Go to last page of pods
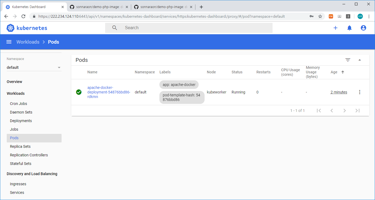The width and height of the screenshot is (375, 200). pyautogui.click(x=358, y=111)
